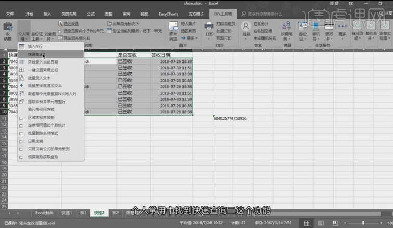Switch to Page Break Preview icon
The image size is (393, 228).
pyautogui.click(x=335, y=223)
